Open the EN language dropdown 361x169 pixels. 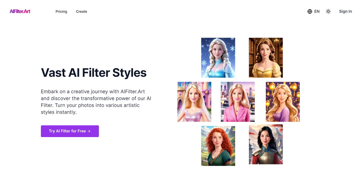coord(313,11)
